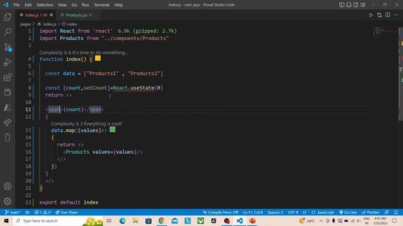Screen dimensions: 403x226
Task: Toggle the bottom panel layout icon
Action: 349,5
